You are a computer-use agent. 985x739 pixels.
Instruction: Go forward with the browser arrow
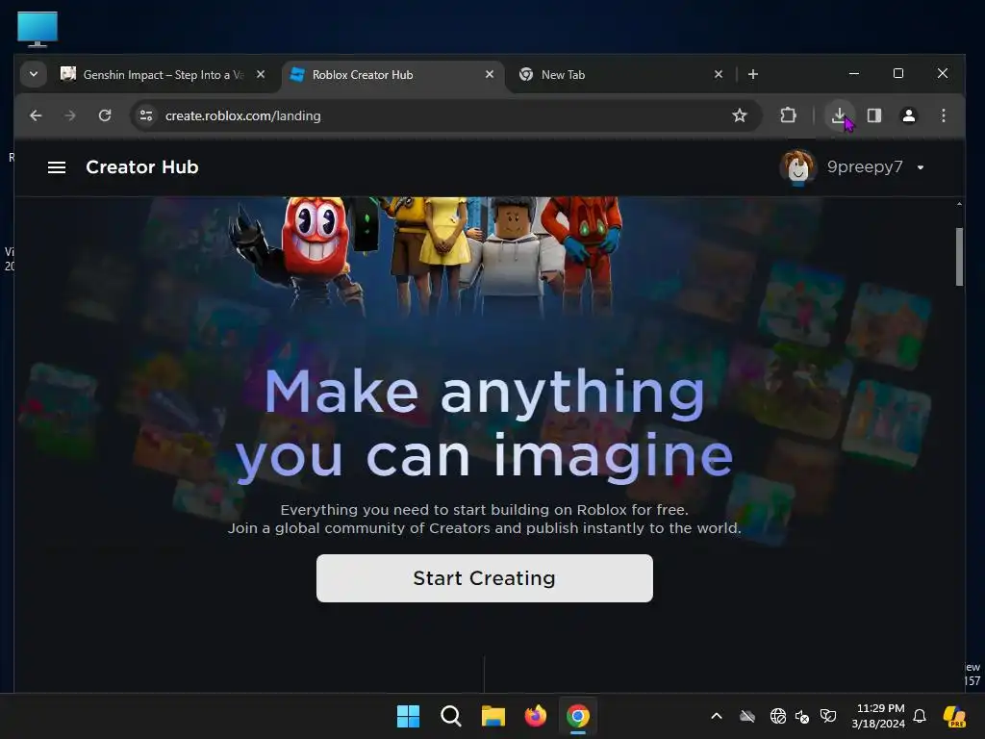point(69,115)
